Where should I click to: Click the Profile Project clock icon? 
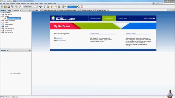(63, 7)
